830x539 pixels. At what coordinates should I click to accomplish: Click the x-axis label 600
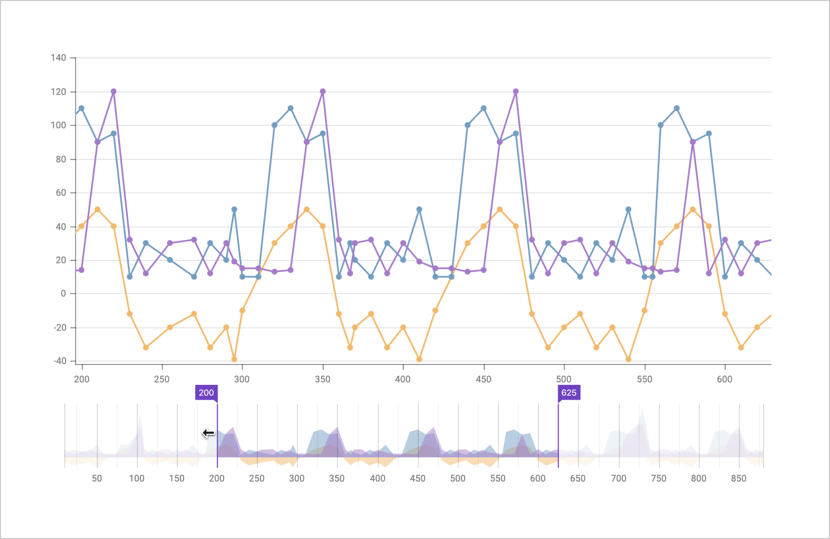click(x=724, y=380)
